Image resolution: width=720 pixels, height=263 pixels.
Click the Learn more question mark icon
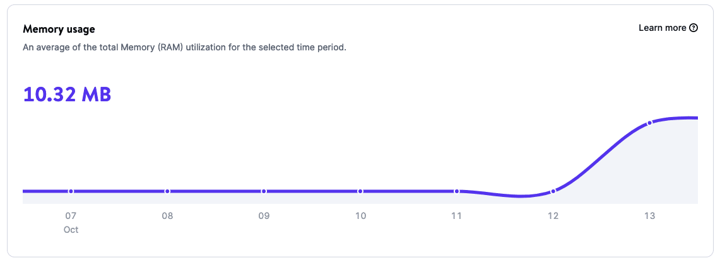click(x=694, y=28)
